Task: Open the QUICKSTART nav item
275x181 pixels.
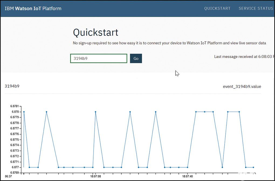Action: point(217,8)
